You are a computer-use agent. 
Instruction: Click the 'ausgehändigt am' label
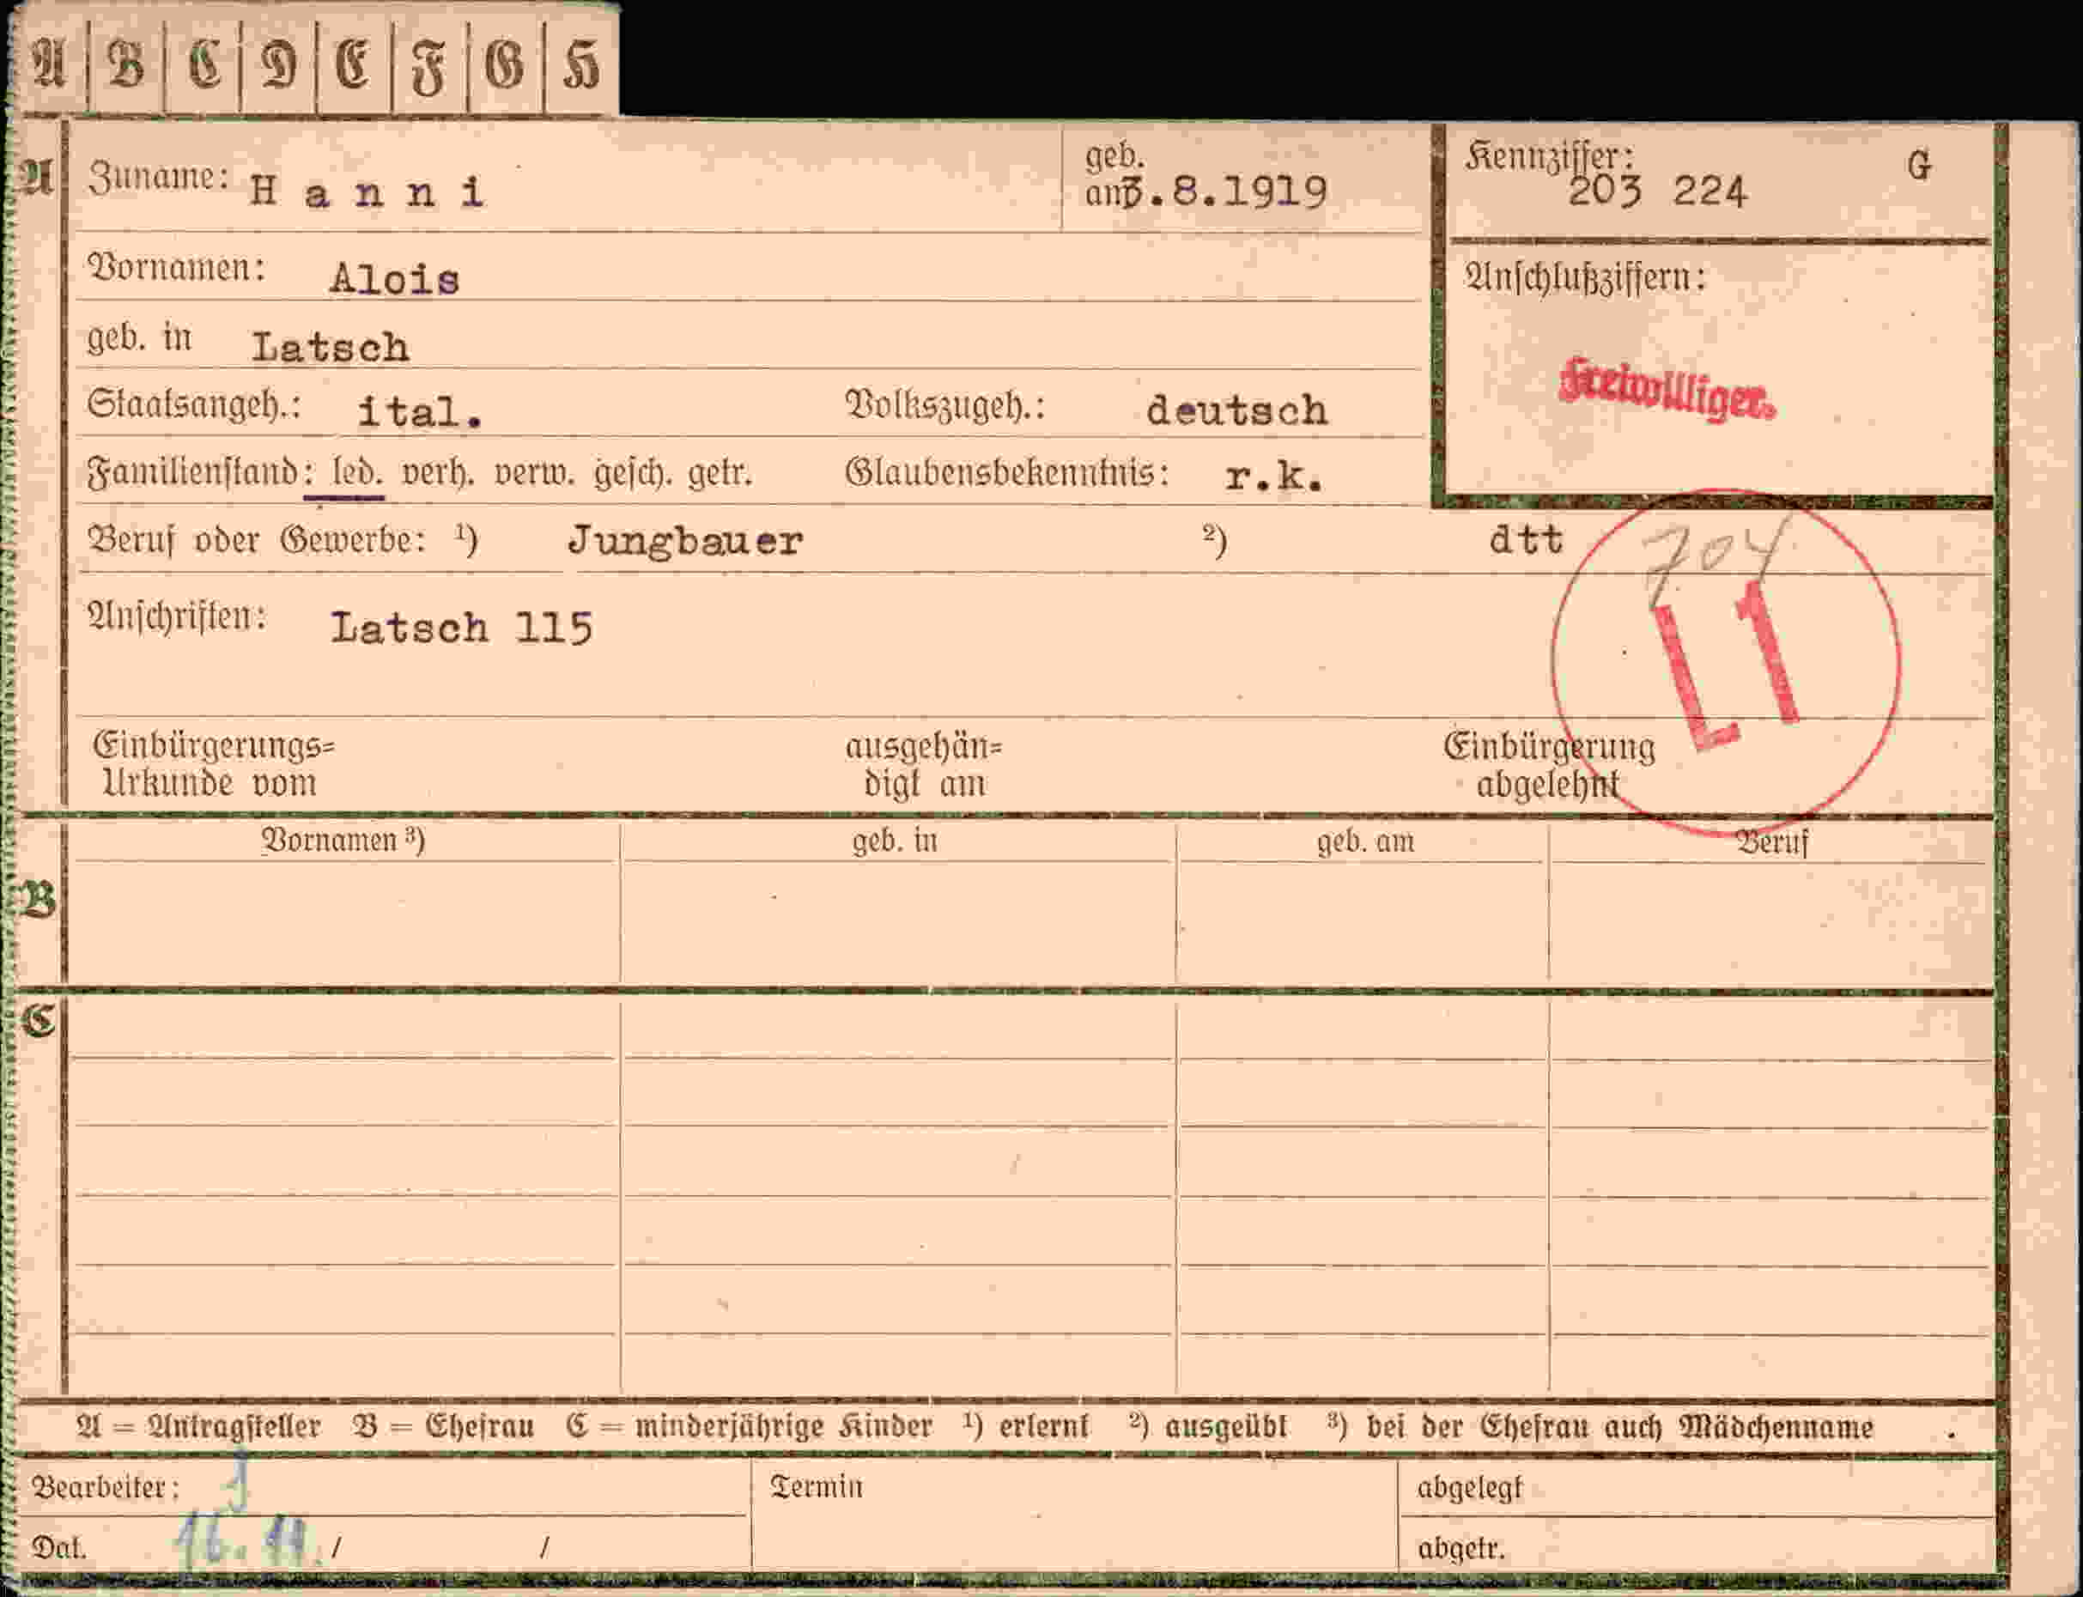pyautogui.click(x=924, y=765)
